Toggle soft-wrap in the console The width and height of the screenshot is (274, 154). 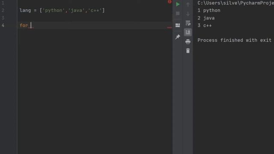188,23
